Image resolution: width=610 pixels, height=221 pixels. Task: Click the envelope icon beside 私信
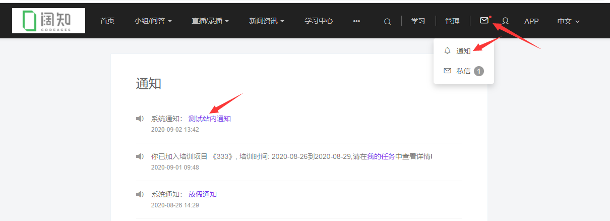[447, 71]
